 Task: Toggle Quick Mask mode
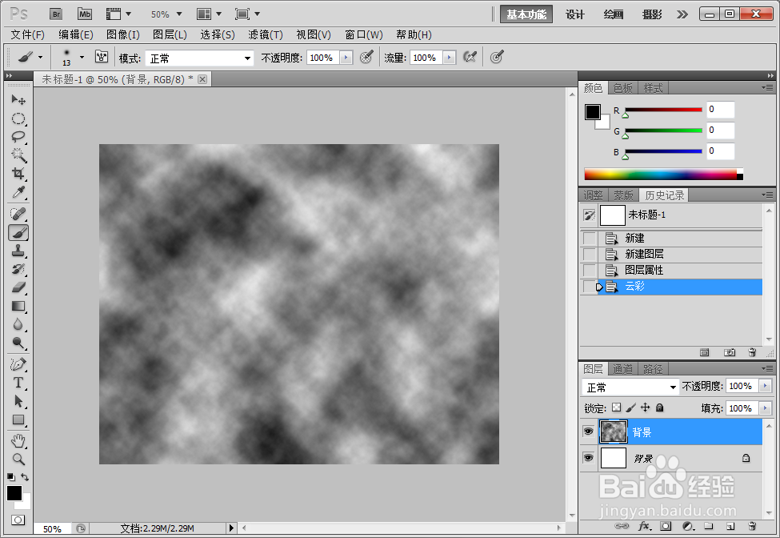[18, 520]
